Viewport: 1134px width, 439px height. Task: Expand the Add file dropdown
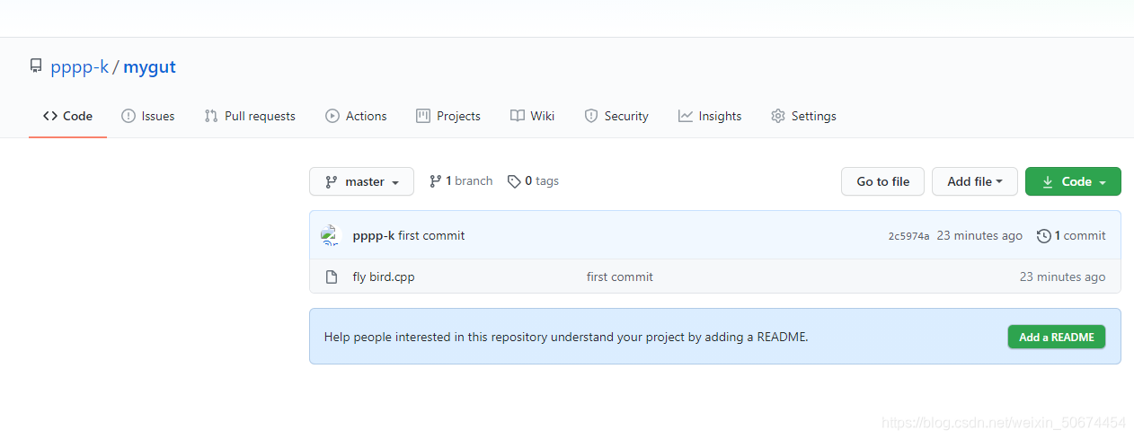click(x=974, y=181)
